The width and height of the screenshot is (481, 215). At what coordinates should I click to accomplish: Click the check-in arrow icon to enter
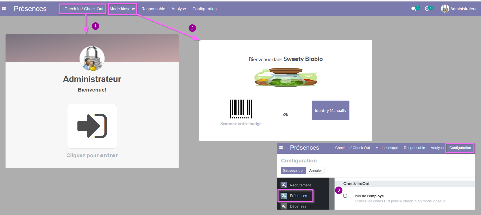(x=92, y=126)
